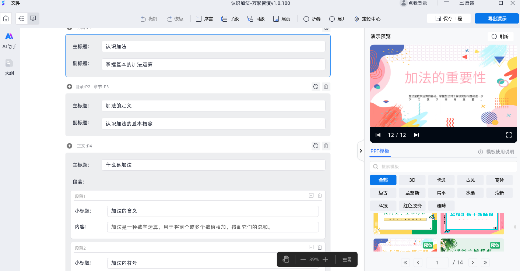Screen dimensions: 520x271
Task: Filter templates by 科技
Action: pos(383,206)
